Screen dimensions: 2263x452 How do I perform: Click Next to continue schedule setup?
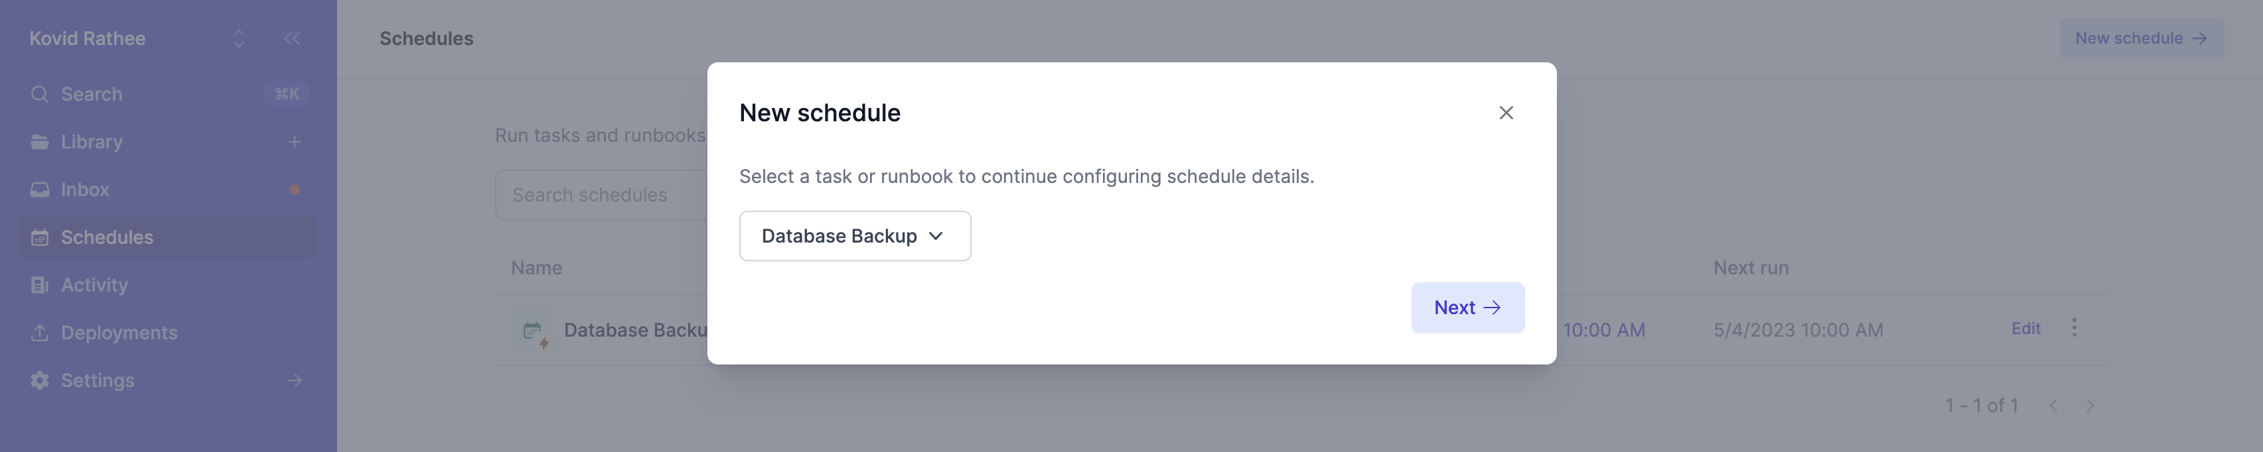[1467, 308]
